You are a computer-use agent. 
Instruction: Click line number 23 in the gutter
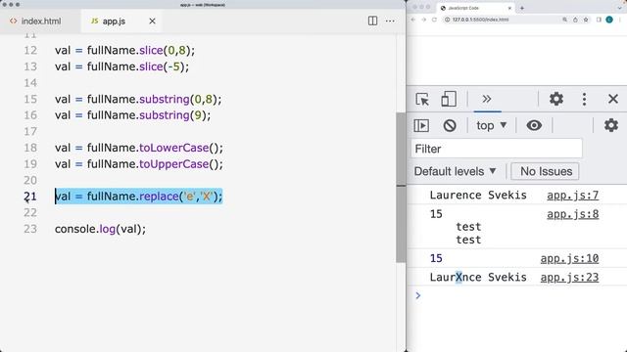[x=30, y=229]
